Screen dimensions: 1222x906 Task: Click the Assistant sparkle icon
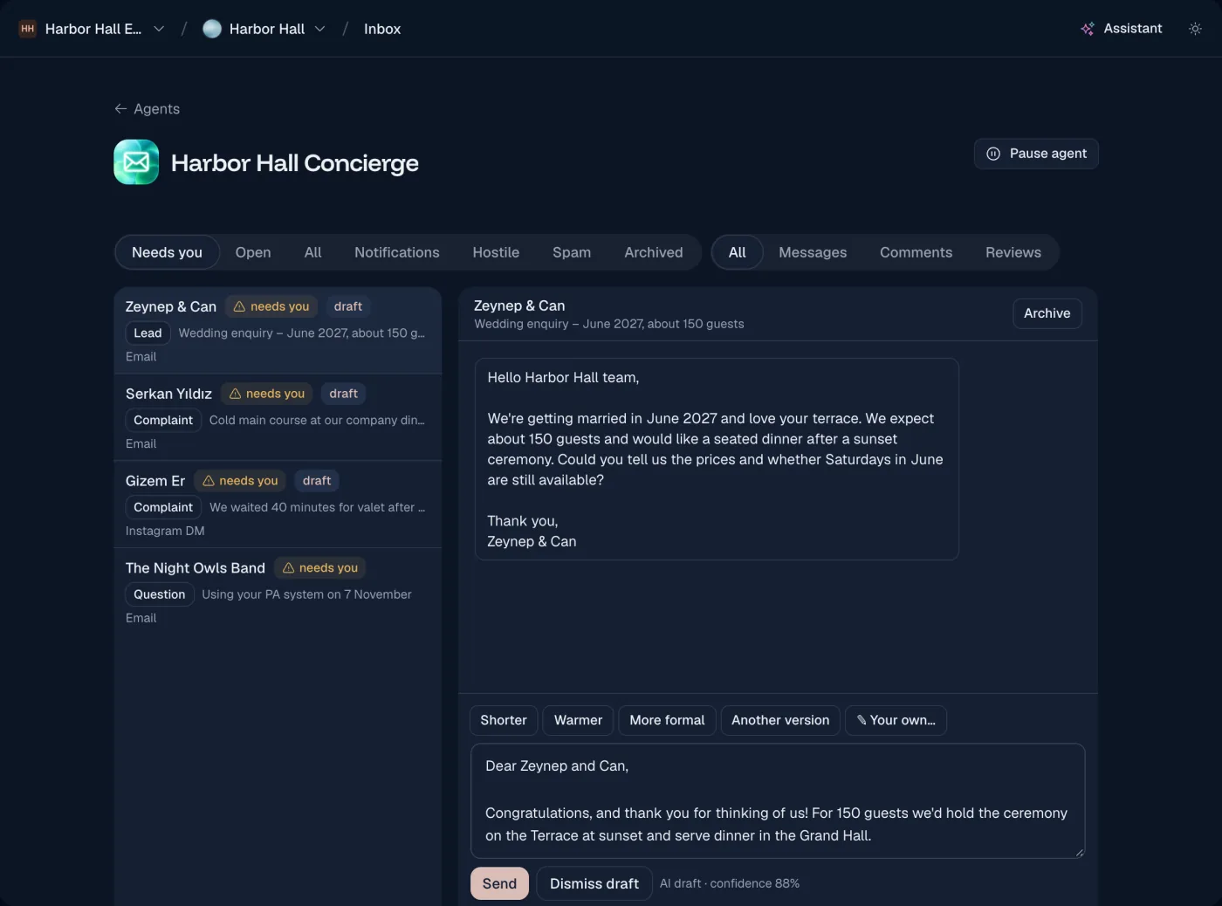click(x=1088, y=29)
